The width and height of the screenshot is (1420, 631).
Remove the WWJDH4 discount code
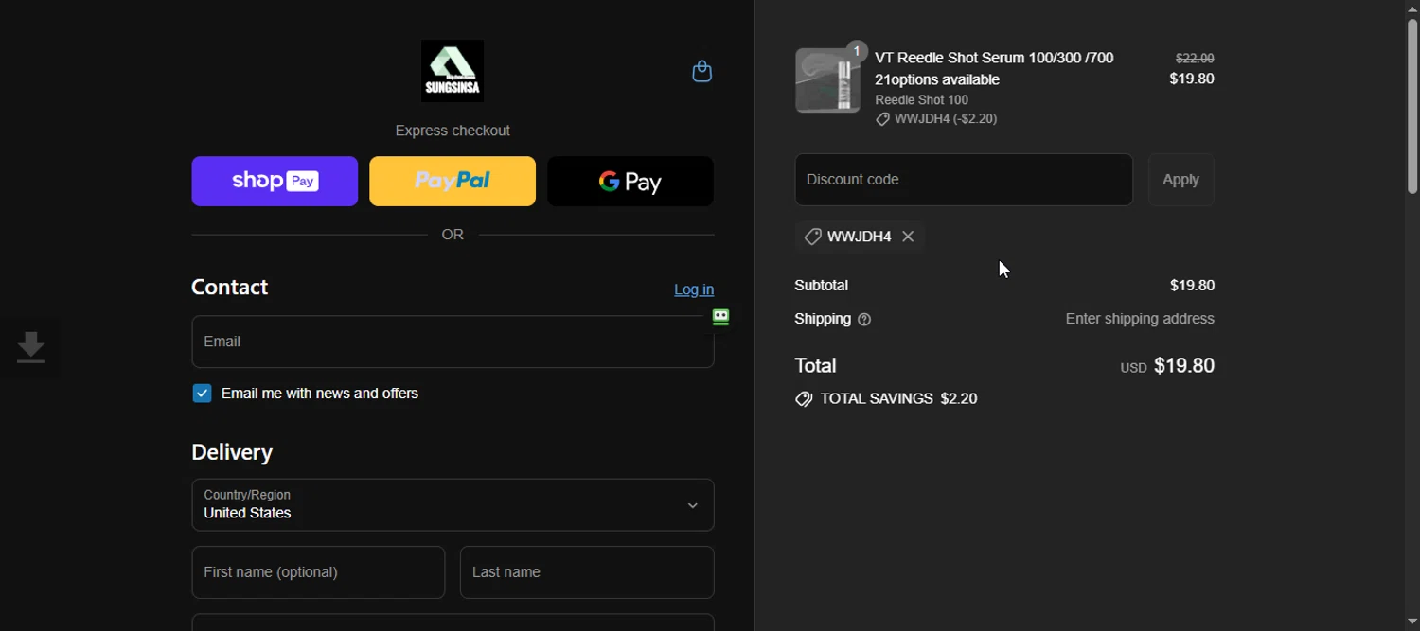(908, 237)
